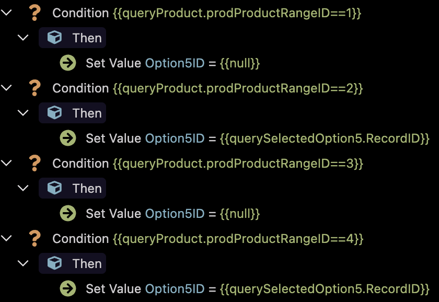Click the green arrow icon under the ProductRangeID==2 Then
The width and height of the screenshot is (439, 302).
[68, 138]
